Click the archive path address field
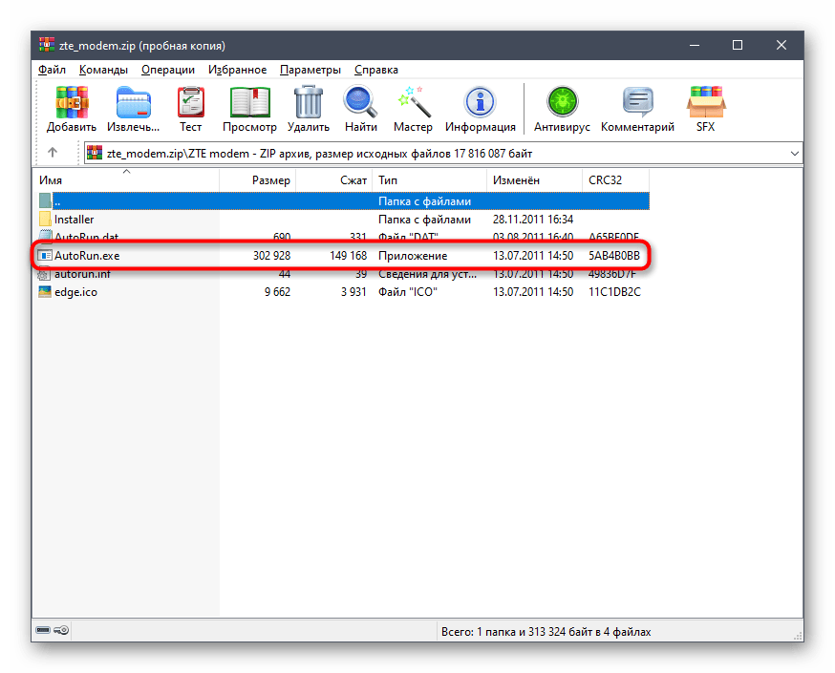 443,154
